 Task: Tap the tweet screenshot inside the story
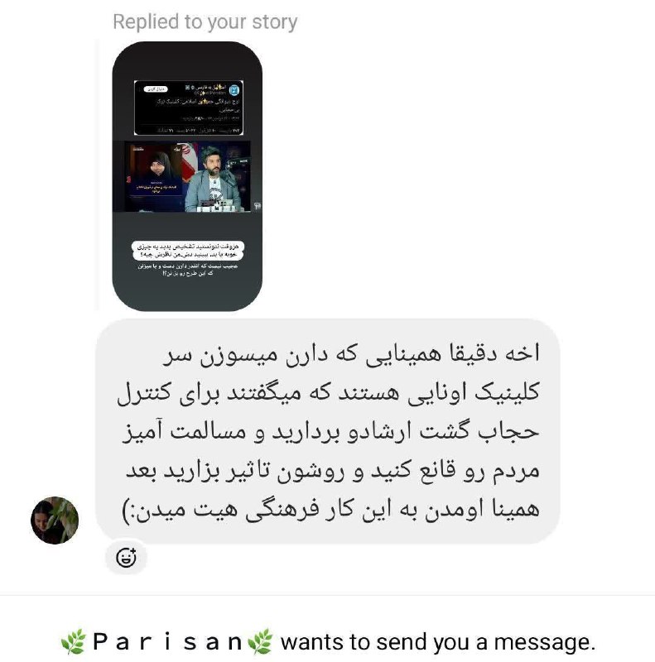[189, 108]
